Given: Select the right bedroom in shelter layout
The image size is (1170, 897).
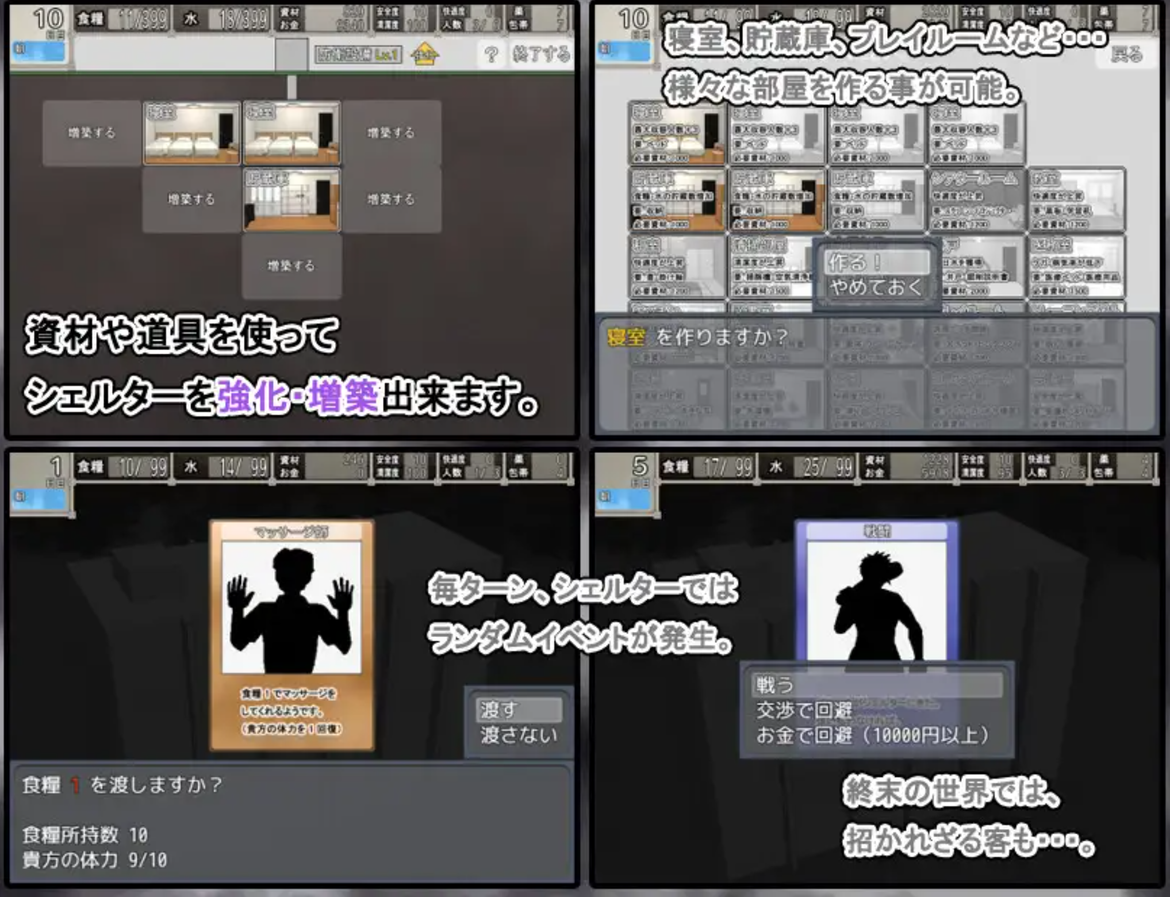Looking at the screenshot, I should click(292, 133).
